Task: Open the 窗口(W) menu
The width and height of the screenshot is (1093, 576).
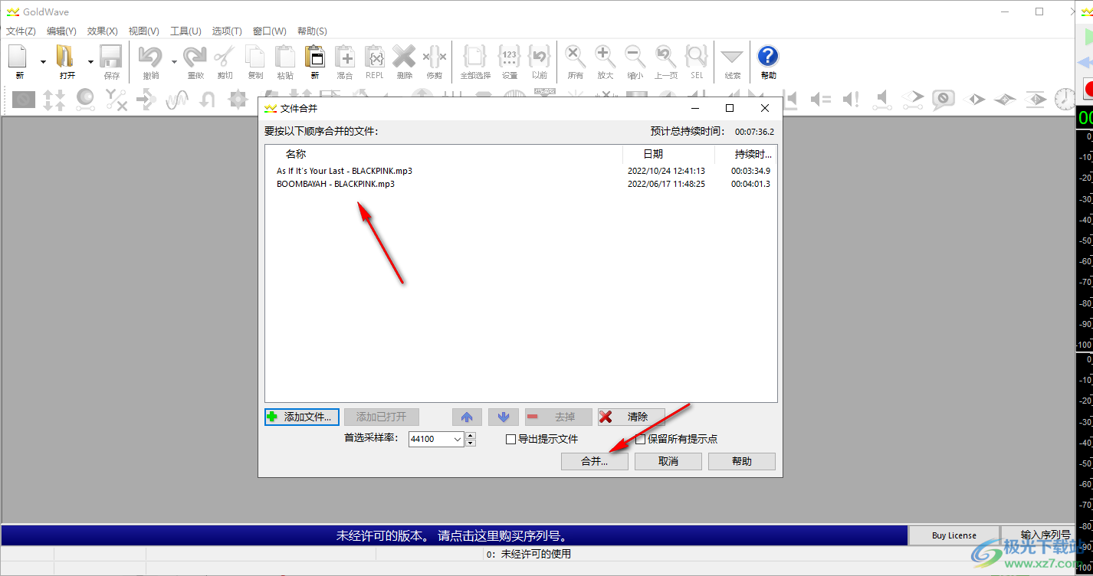Action: 269,31
